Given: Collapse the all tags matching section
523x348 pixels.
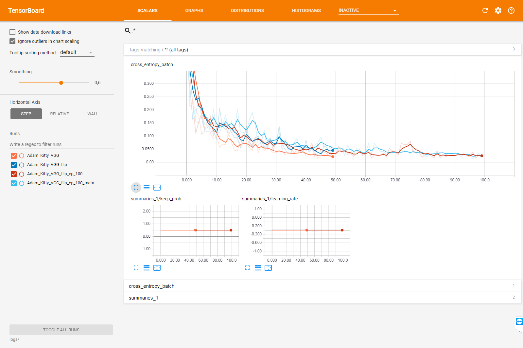Looking at the screenshot, I should click(x=323, y=50).
